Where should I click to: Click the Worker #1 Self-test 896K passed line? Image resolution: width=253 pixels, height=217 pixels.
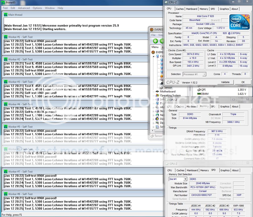click(30, 41)
